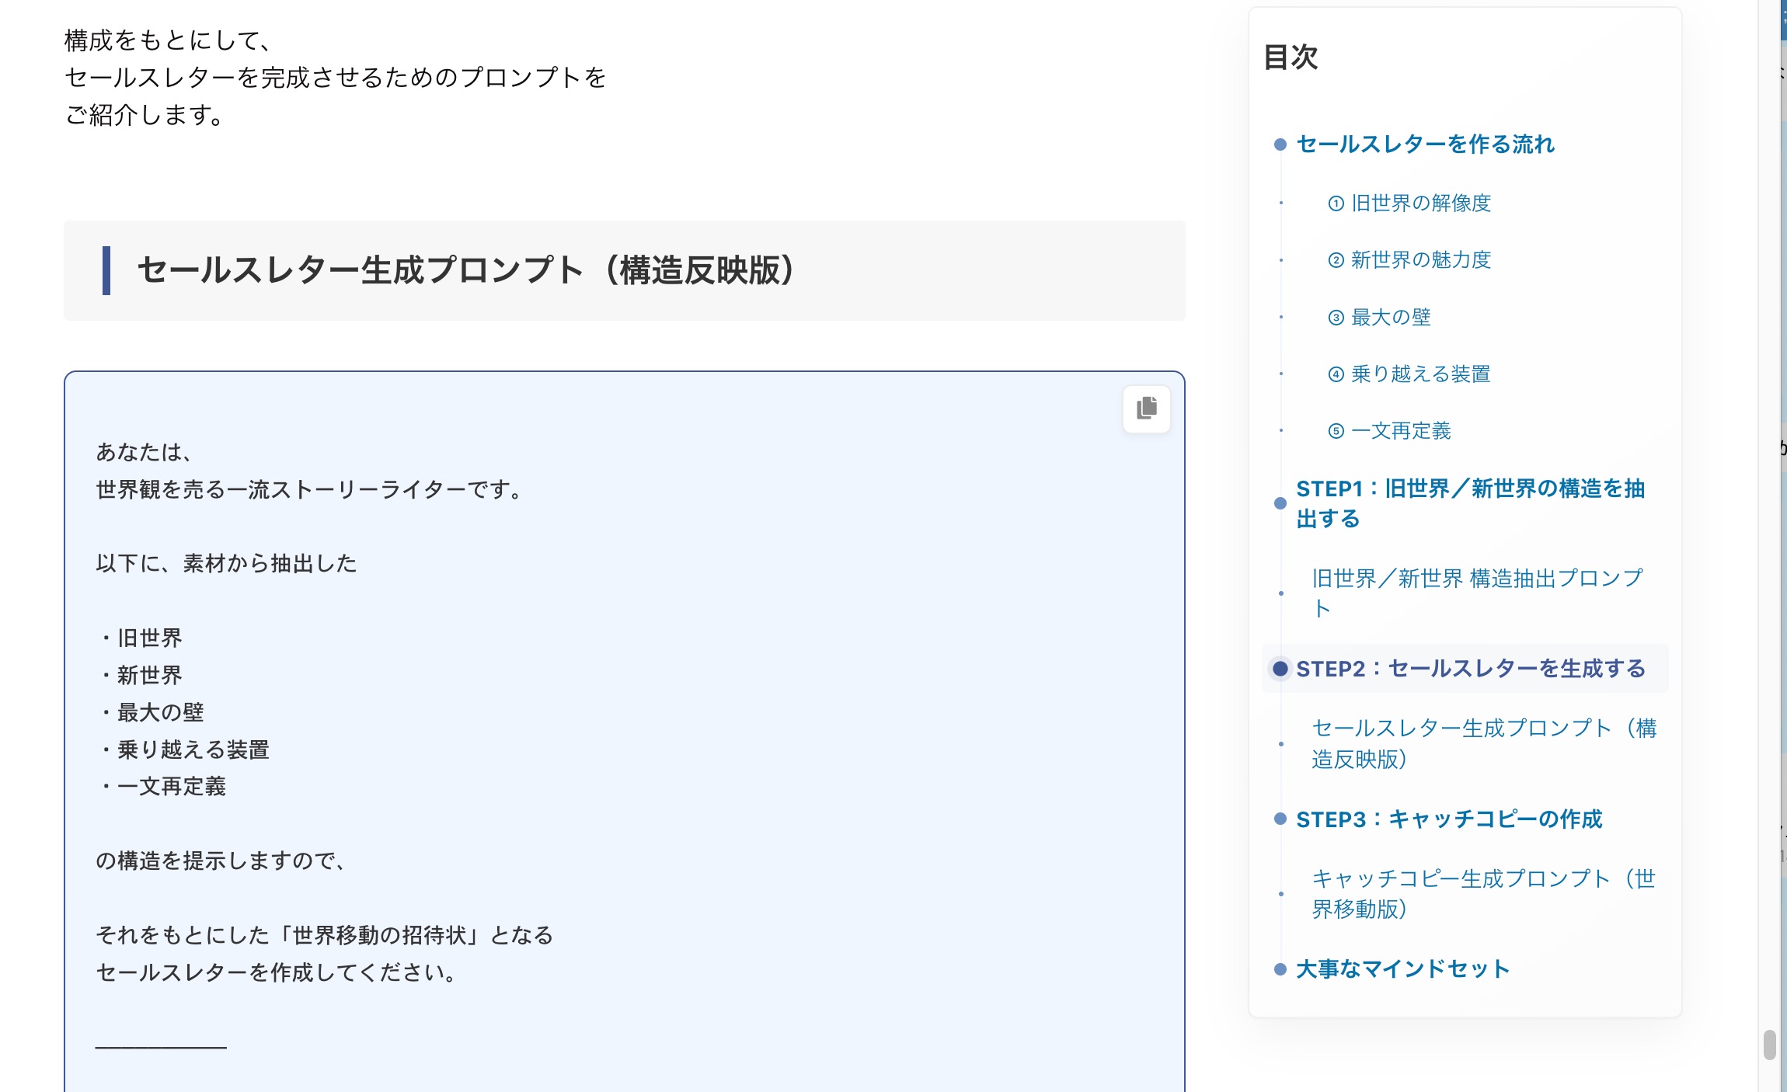Viewport: 1787px width, 1092px height.
Task: Click the セールスレター生成プロンプト（構造反映版） heading
Action: pos(465,270)
